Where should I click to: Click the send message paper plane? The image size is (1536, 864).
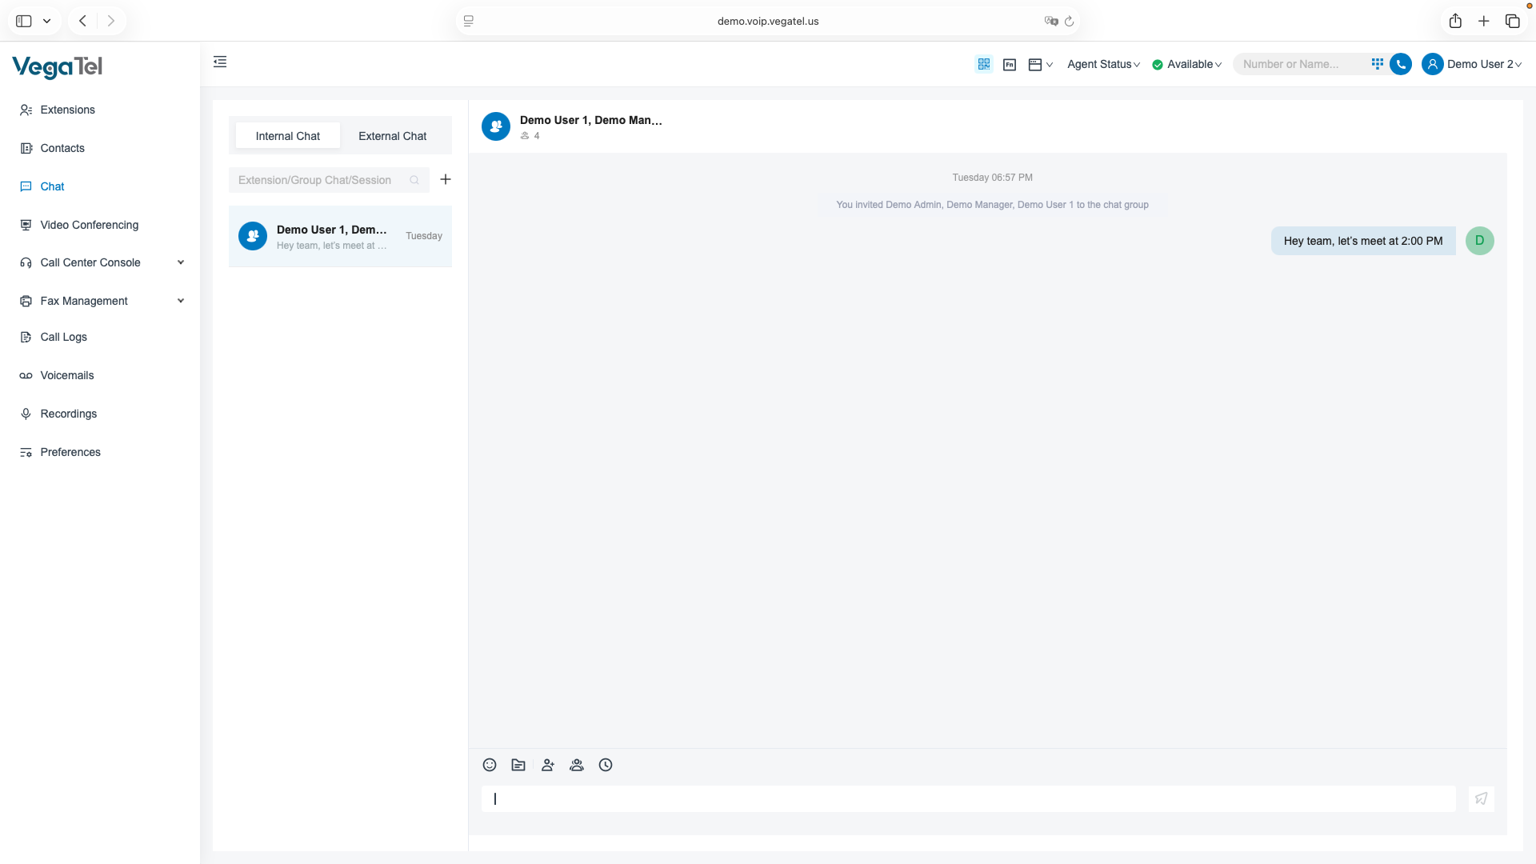tap(1481, 798)
